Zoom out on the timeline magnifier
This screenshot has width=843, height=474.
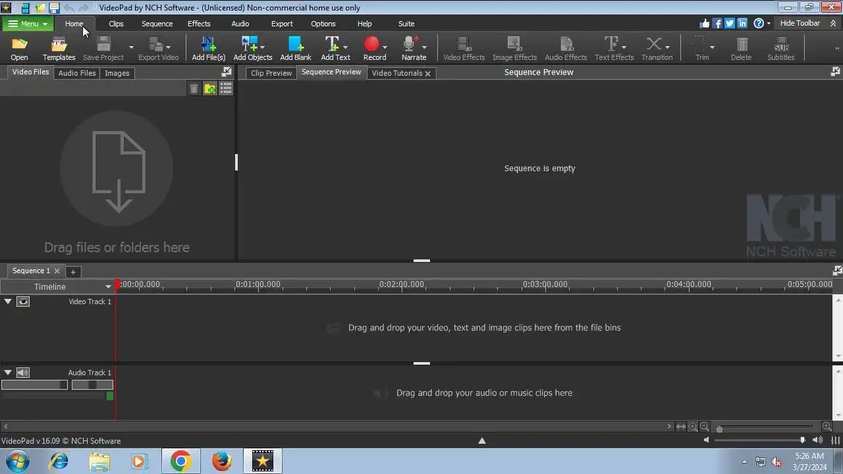[x=705, y=427]
